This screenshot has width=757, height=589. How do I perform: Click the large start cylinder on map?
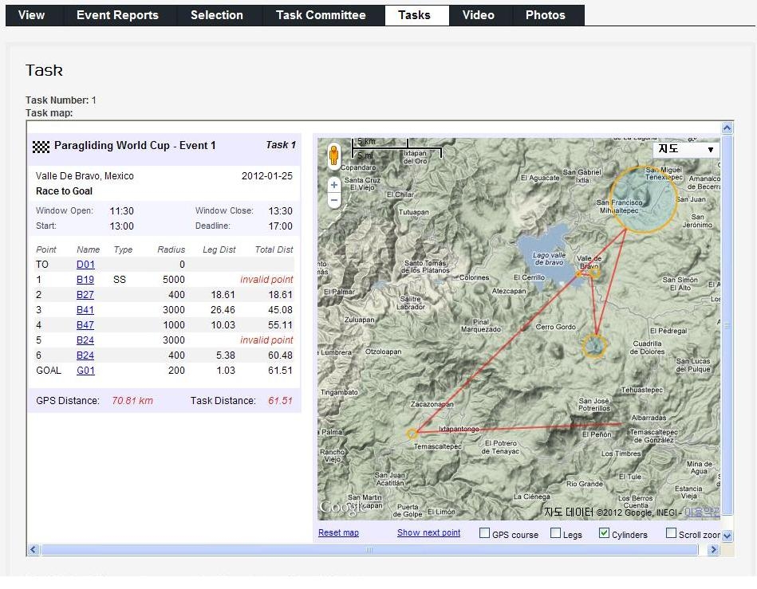pyautogui.click(x=644, y=200)
